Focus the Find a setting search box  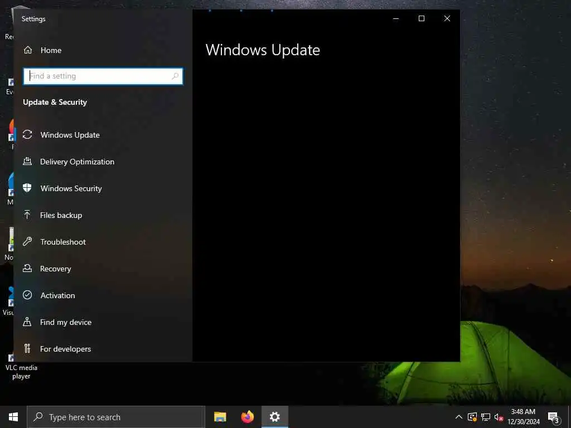pos(103,76)
